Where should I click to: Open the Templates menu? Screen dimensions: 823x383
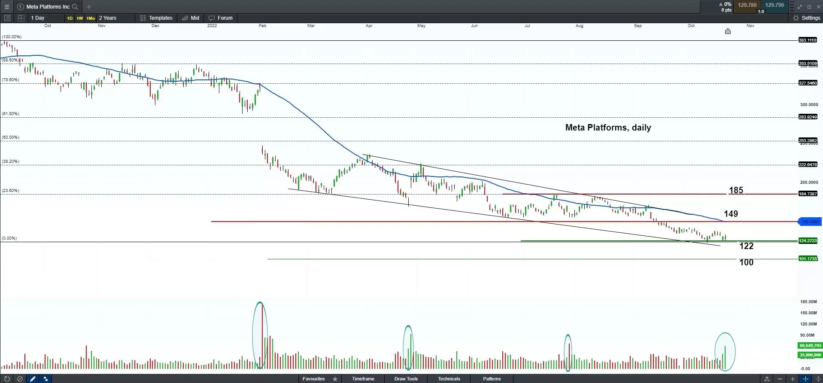[x=156, y=18]
